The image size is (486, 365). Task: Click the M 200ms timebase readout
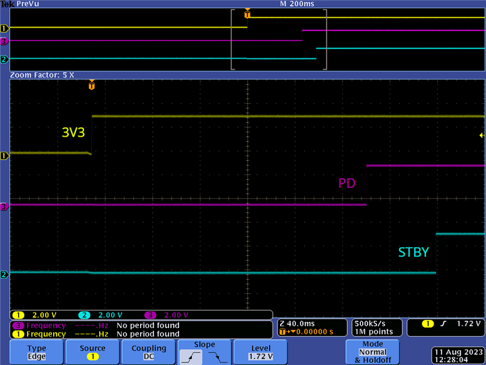click(297, 4)
